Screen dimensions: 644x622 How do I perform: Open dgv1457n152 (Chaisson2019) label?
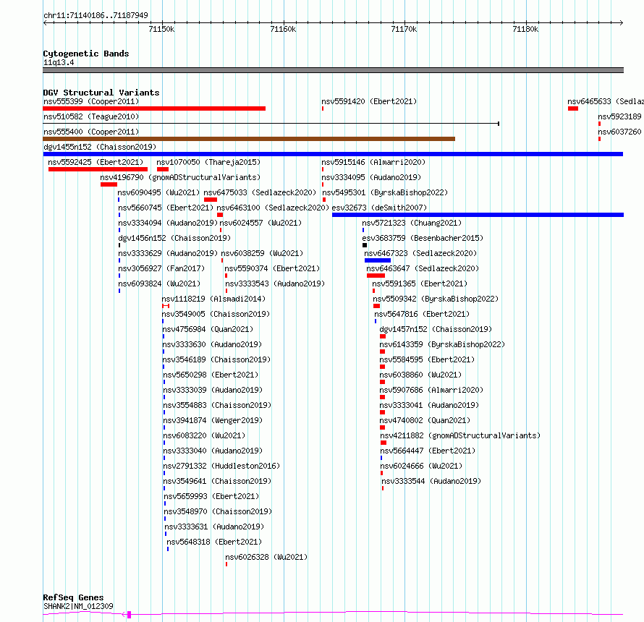[x=436, y=329]
